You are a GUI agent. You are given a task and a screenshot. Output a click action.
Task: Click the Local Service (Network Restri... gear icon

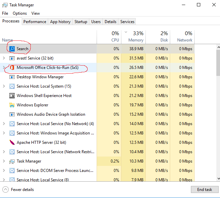click(x=12, y=152)
